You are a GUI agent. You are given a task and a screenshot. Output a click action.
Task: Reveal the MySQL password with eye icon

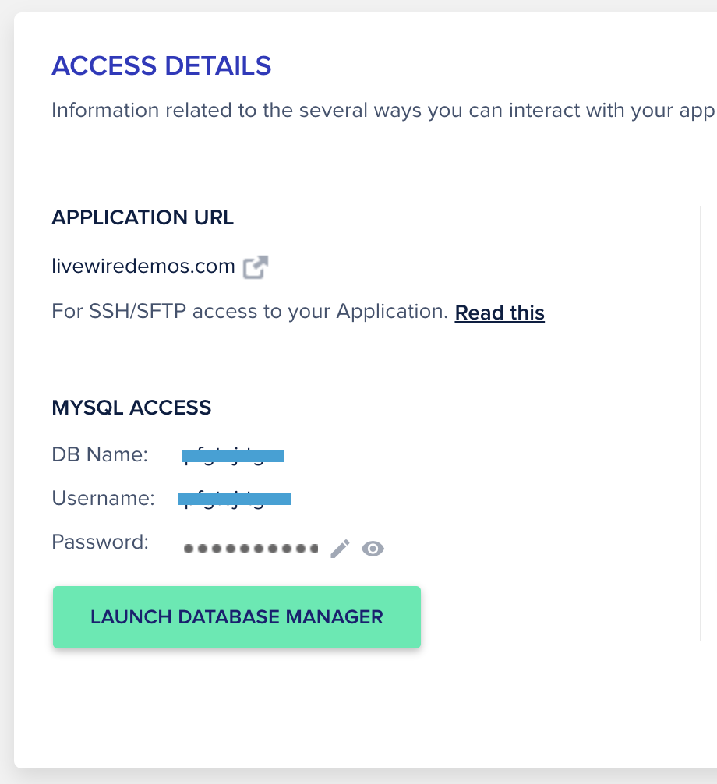tap(373, 549)
